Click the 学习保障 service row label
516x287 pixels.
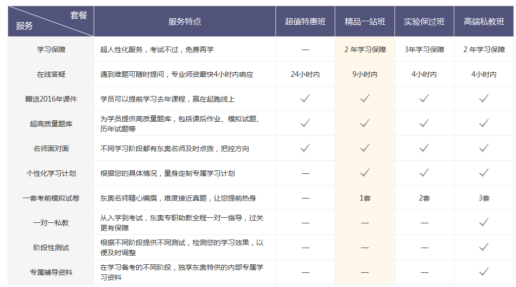click(51, 50)
